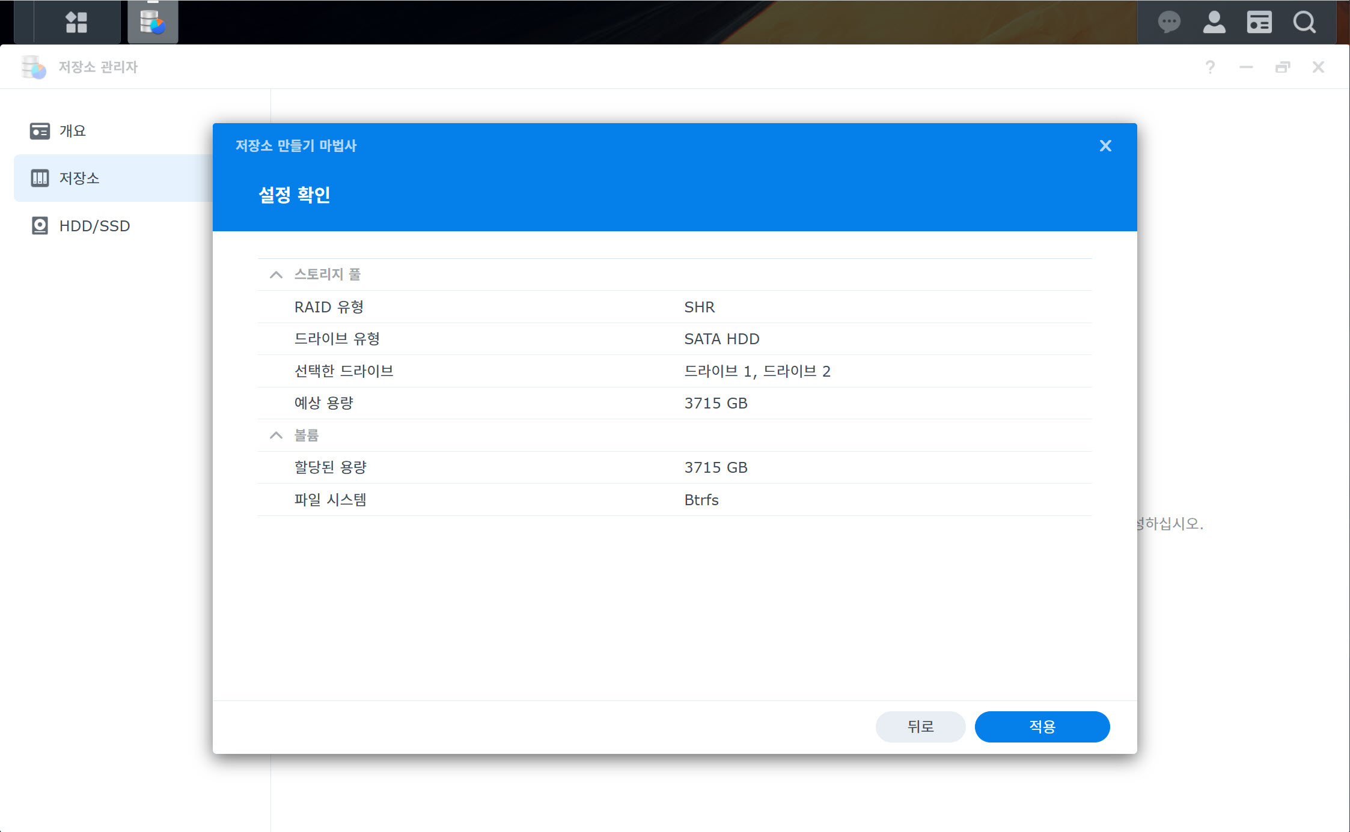
Task: Click the search magnifier icon
Action: [1304, 22]
